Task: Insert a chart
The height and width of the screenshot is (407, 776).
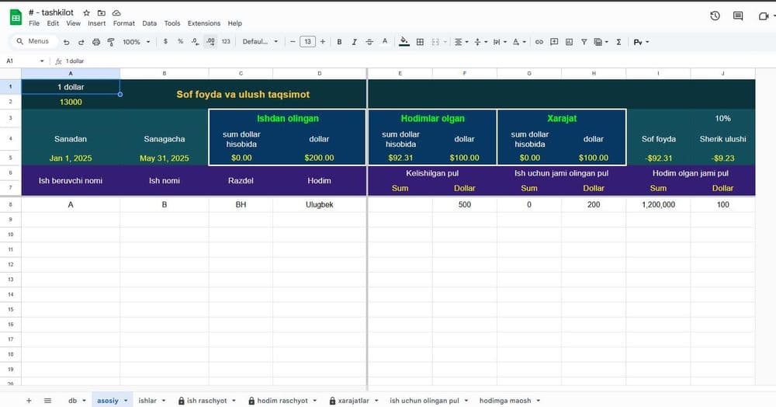Action: coord(569,42)
